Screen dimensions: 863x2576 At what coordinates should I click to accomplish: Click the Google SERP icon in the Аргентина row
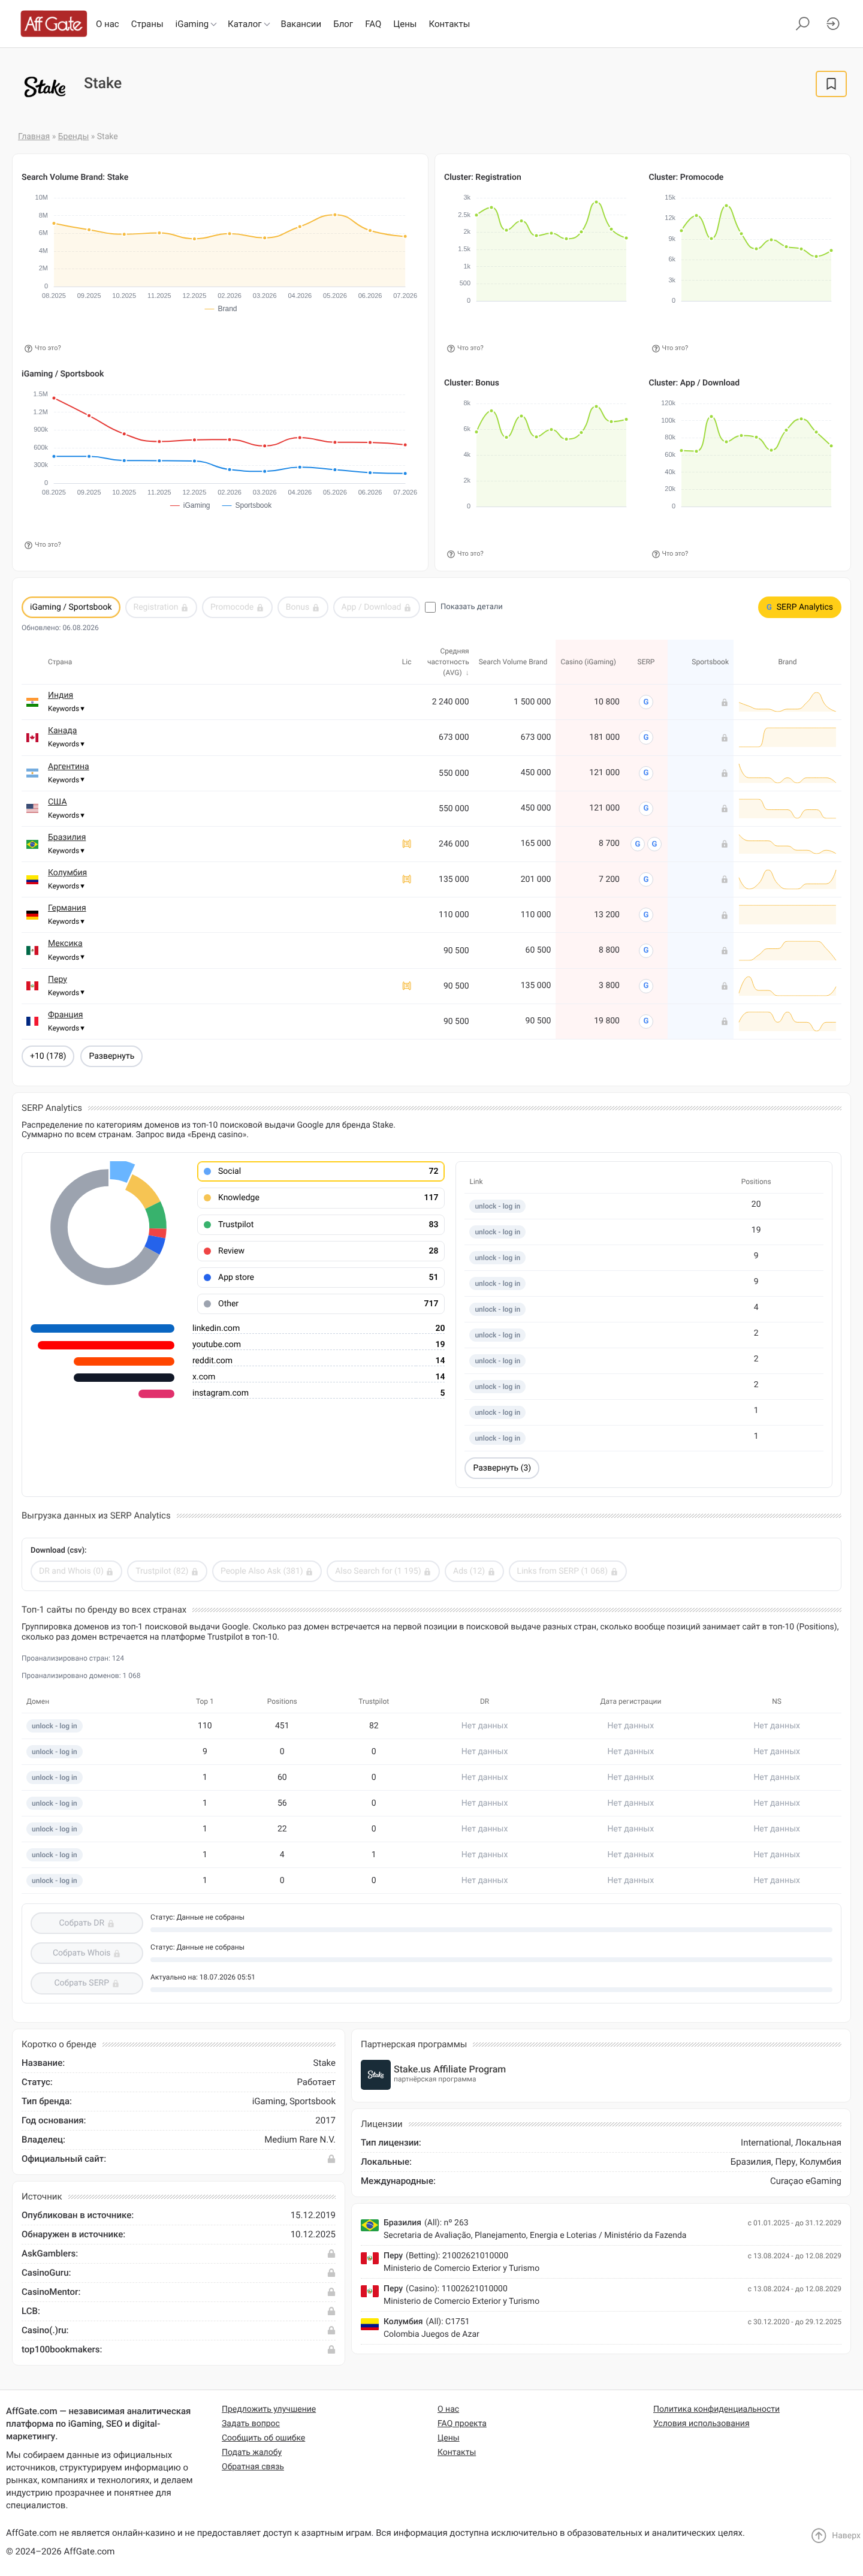pos(646,773)
